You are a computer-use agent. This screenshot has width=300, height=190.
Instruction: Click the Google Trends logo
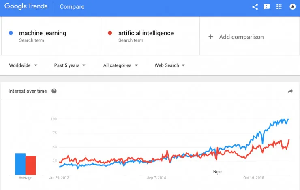coord(26,6)
